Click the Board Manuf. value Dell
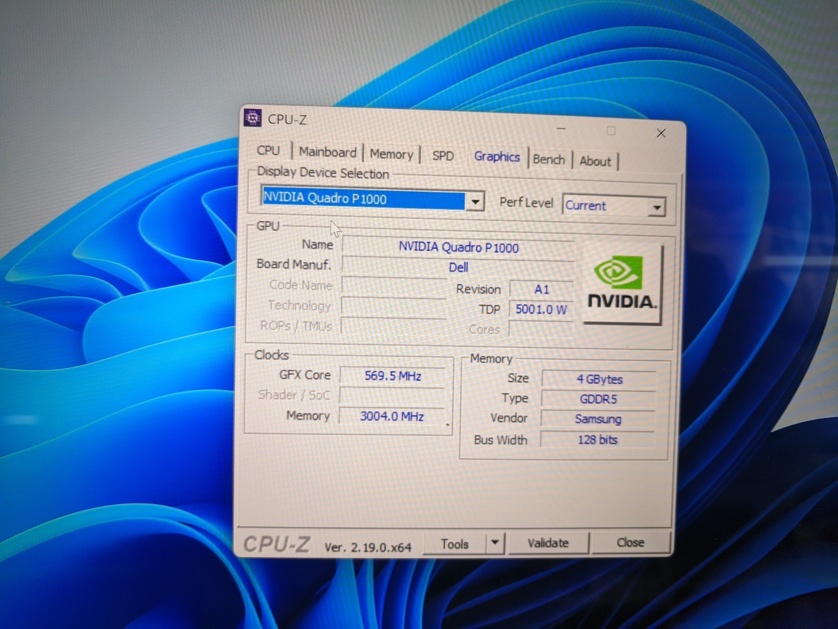 (x=458, y=267)
